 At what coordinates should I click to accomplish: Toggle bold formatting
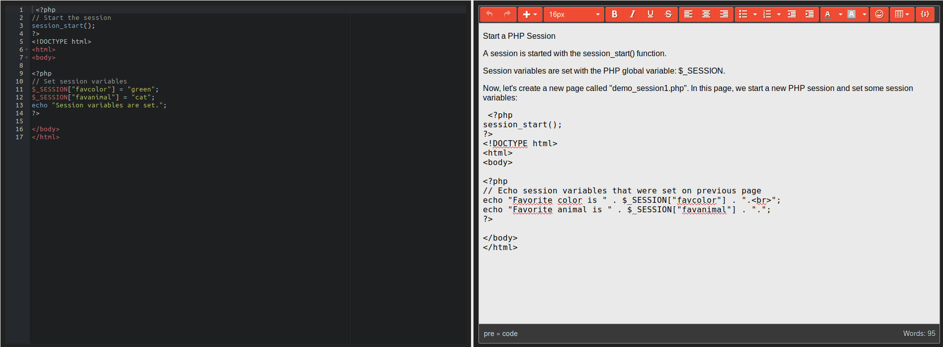[615, 14]
